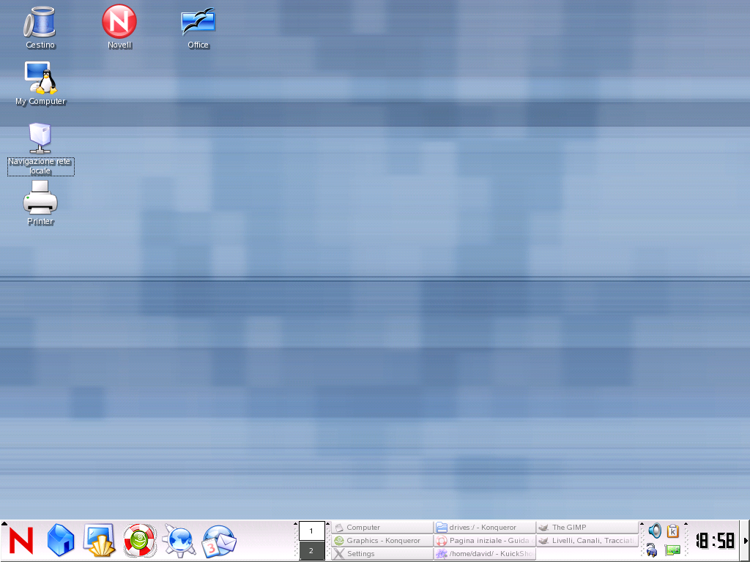Viewport: 750px width, 562px height.
Task: Open Navigazione rete locale
Action: [x=40, y=140]
